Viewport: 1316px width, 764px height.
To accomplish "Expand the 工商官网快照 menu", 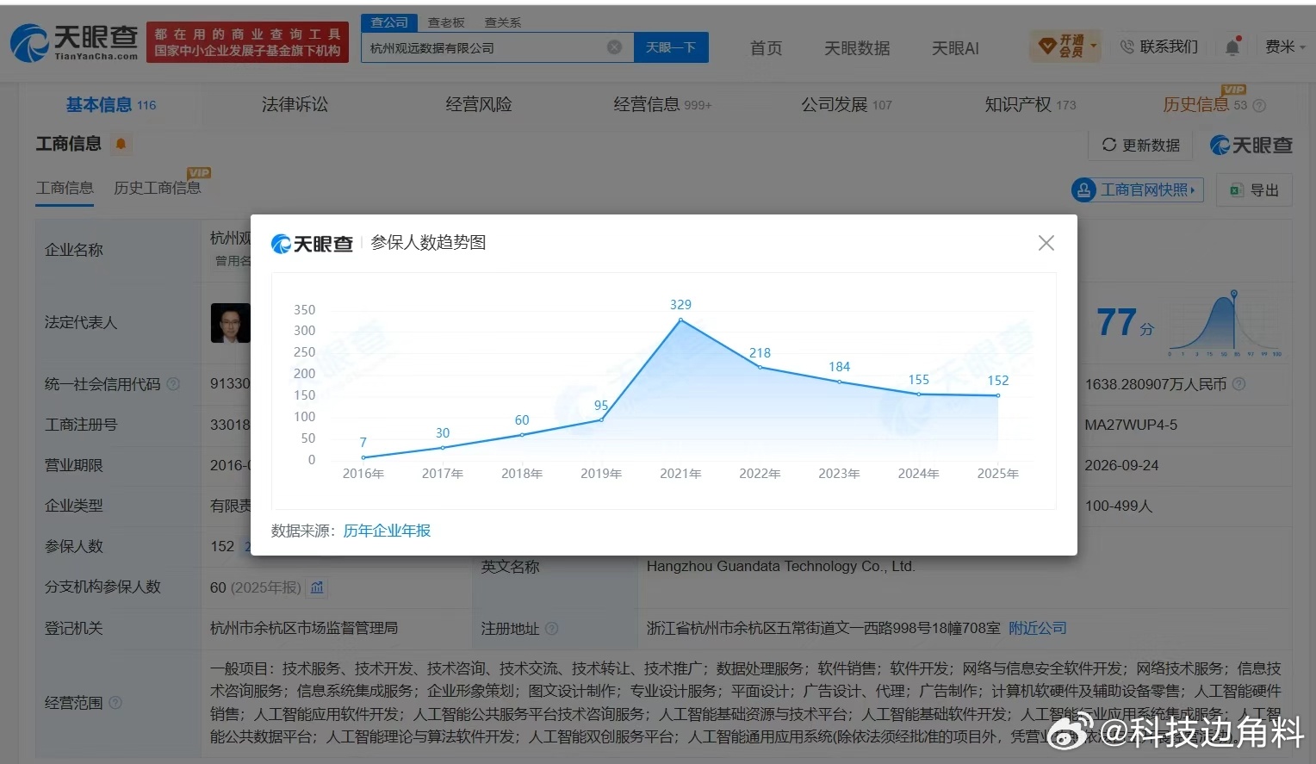I will (x=1137, y=189).
